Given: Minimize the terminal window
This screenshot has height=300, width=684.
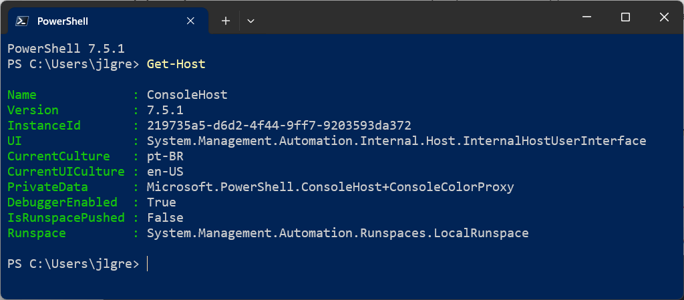Looking at the screenshot, I should [586, 17].
